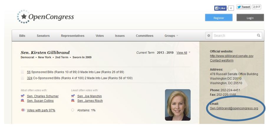Click the Abstains circle icon
The width and height of the screenshot is (272, 131).
73,110
